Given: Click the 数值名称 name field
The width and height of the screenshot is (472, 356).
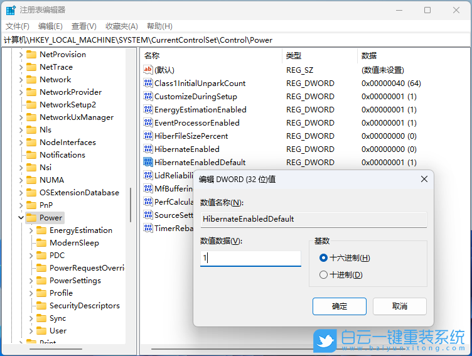Looking at the screenshot, I should pos(313,219).
